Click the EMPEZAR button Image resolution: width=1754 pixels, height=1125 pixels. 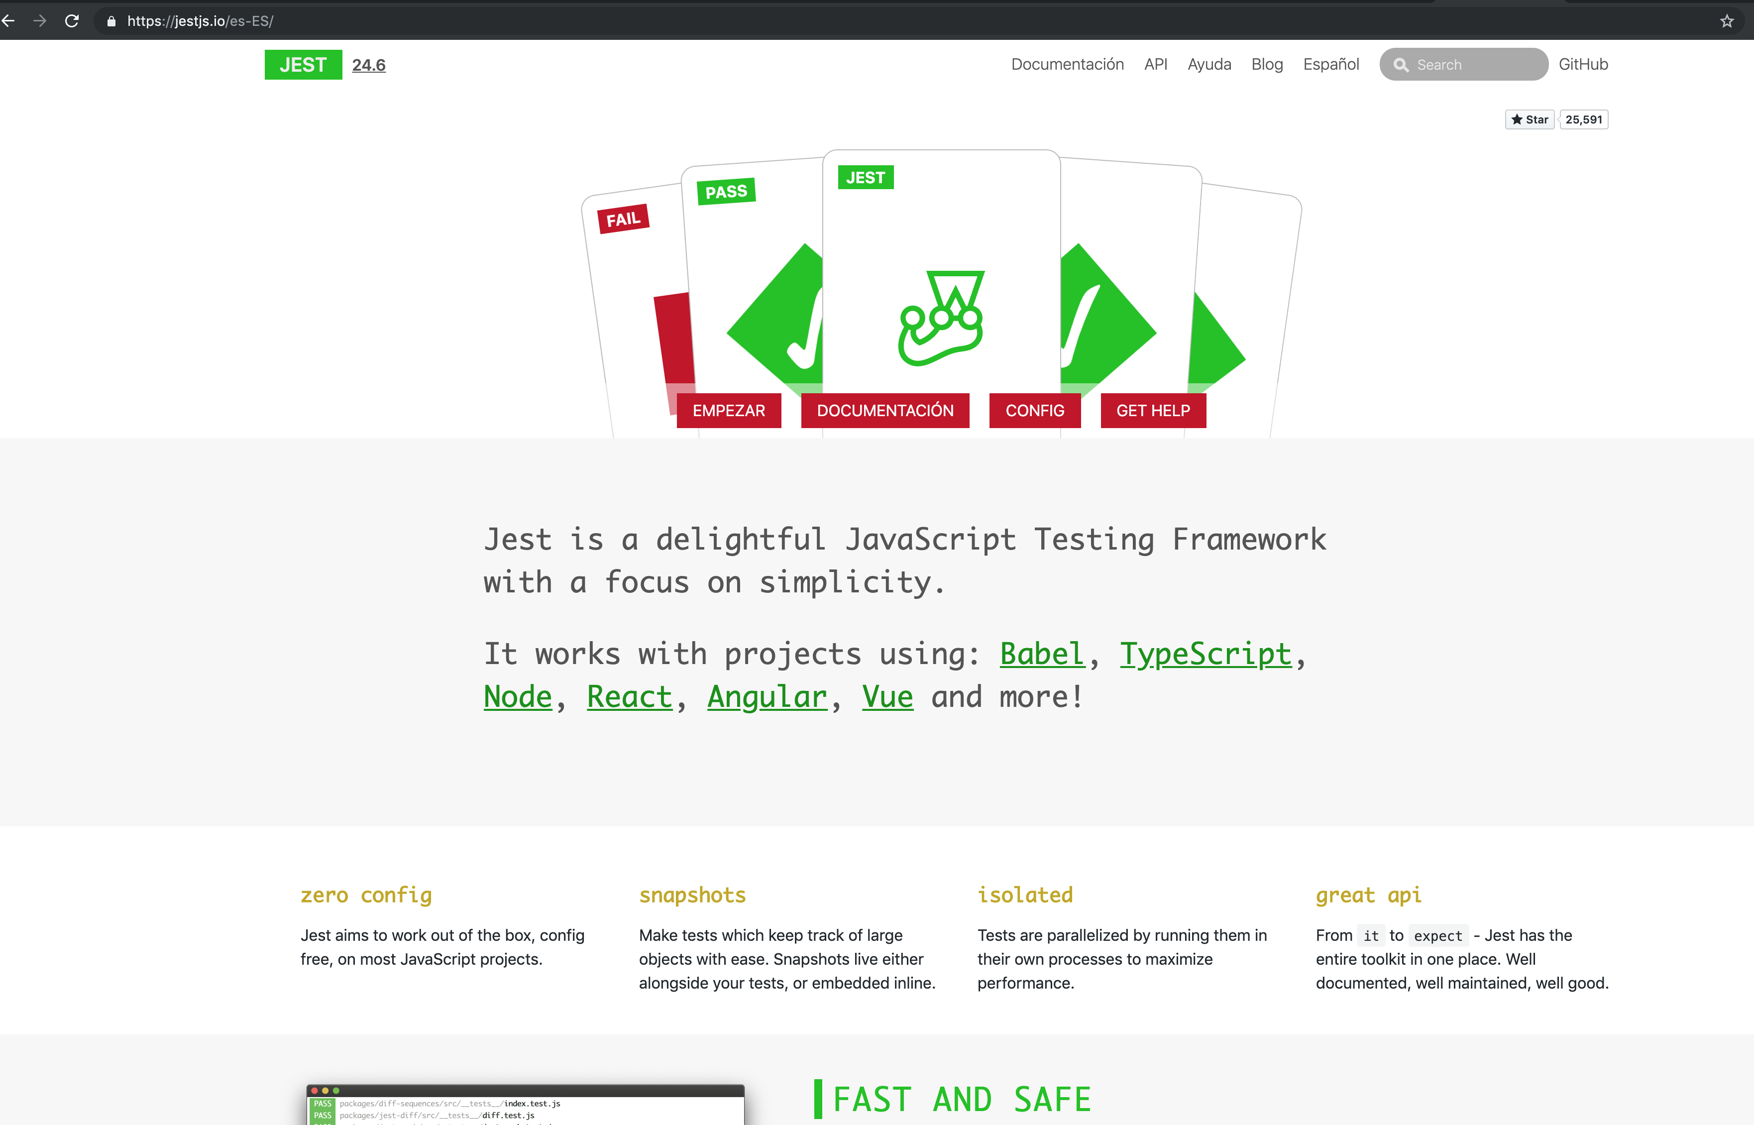coord(729,411)
